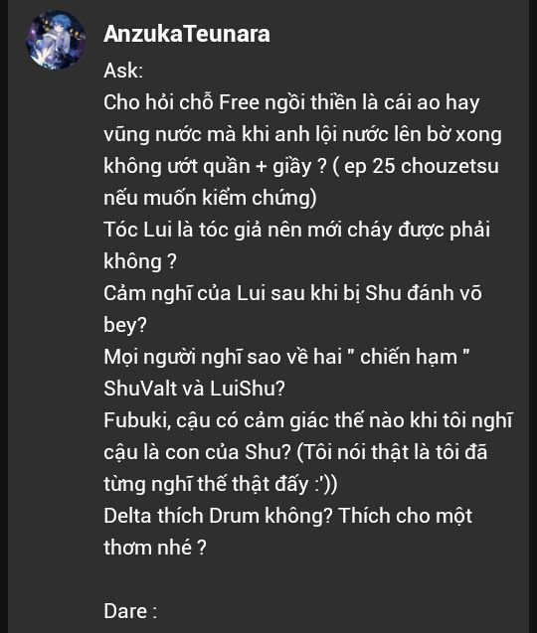Click the word "không ?" below the Tóc Lui line

[x=140, y=261]
